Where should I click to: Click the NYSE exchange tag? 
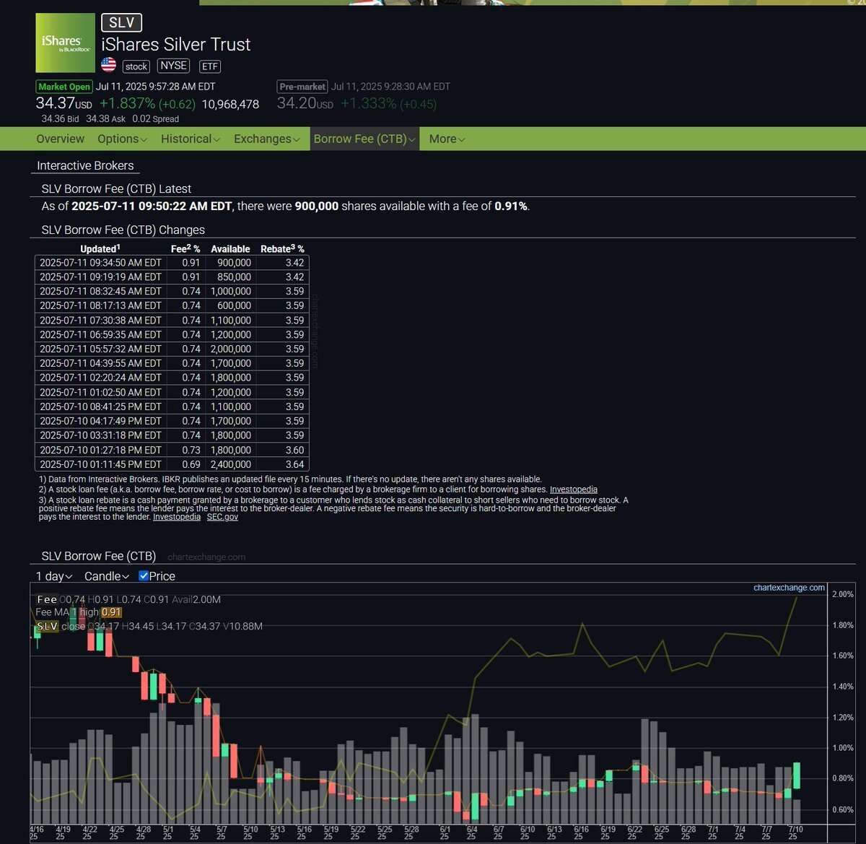click(173, 66)
